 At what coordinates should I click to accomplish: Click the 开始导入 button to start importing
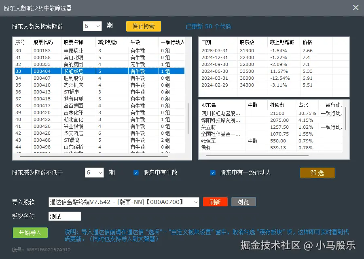pyautogui.click(x=30, y=233)
